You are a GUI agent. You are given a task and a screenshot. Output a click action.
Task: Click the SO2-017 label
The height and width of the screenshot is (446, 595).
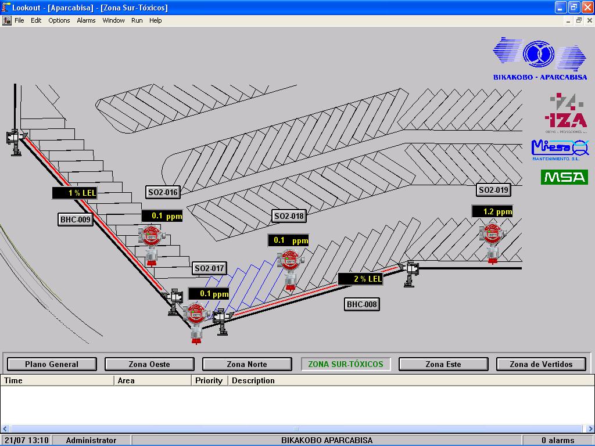pyautogui.click(x=209, y=268)
